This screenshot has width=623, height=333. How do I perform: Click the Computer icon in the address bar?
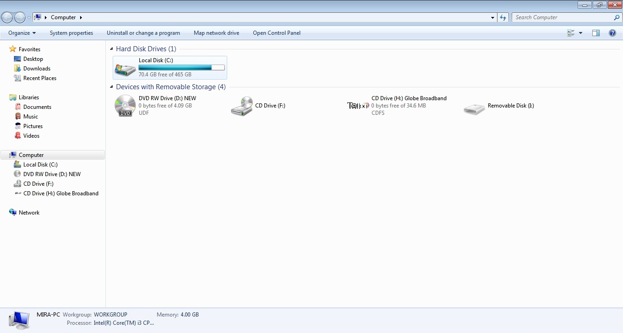(38, 17)
